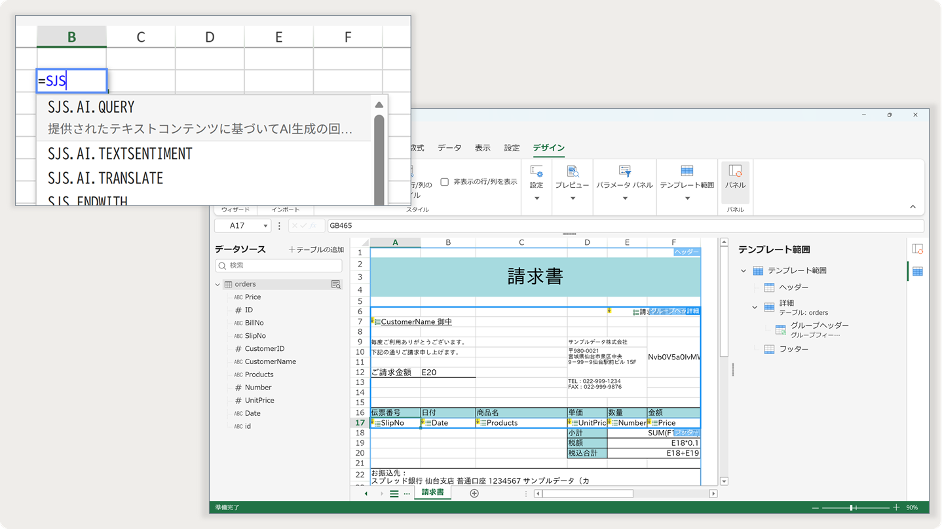Add a new sheet with plus icon
Viewport: 942px width, 529px height.
coord(474,493)
